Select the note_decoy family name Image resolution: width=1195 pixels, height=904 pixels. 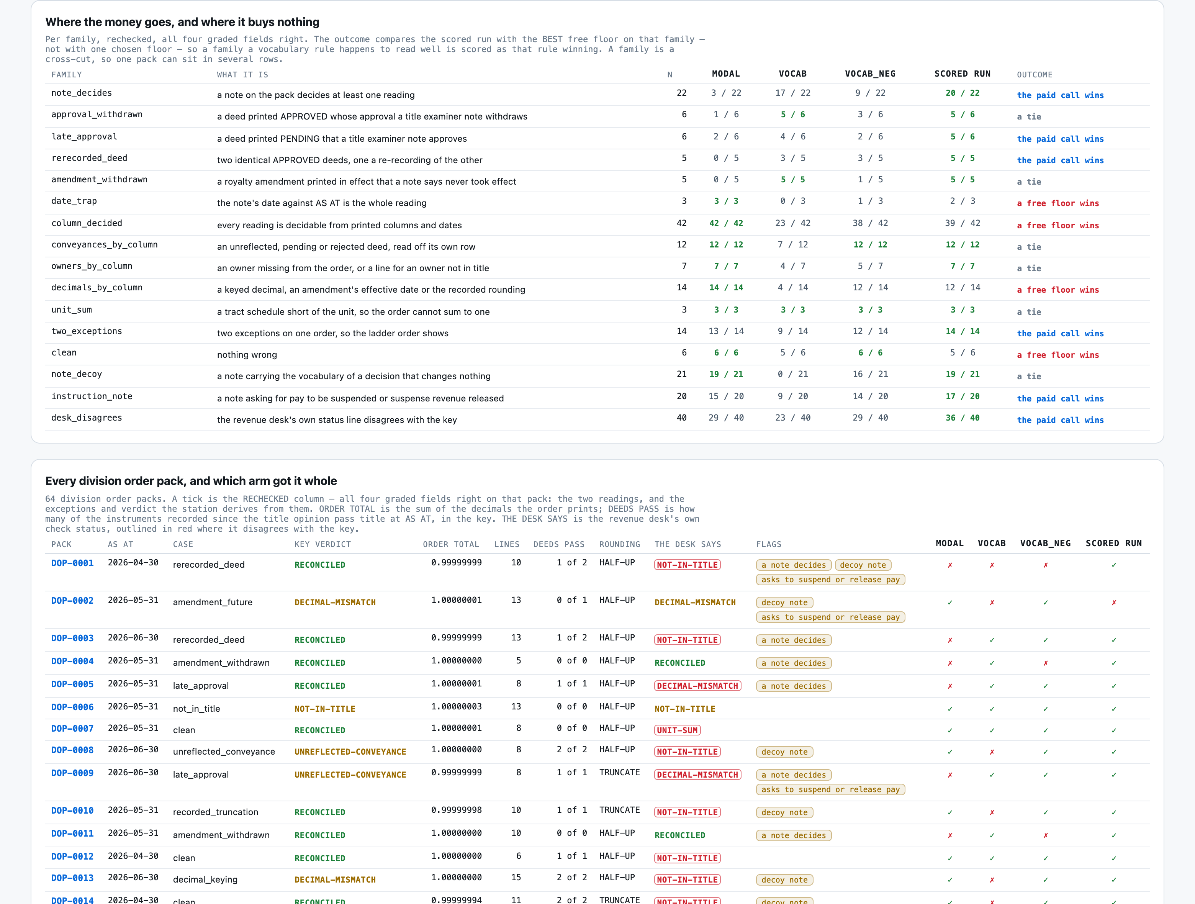click(x=76, y=374)
